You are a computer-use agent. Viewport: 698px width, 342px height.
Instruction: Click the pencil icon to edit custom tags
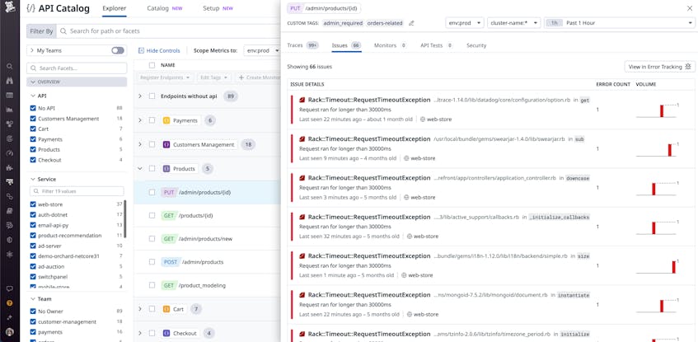[411, 23]
